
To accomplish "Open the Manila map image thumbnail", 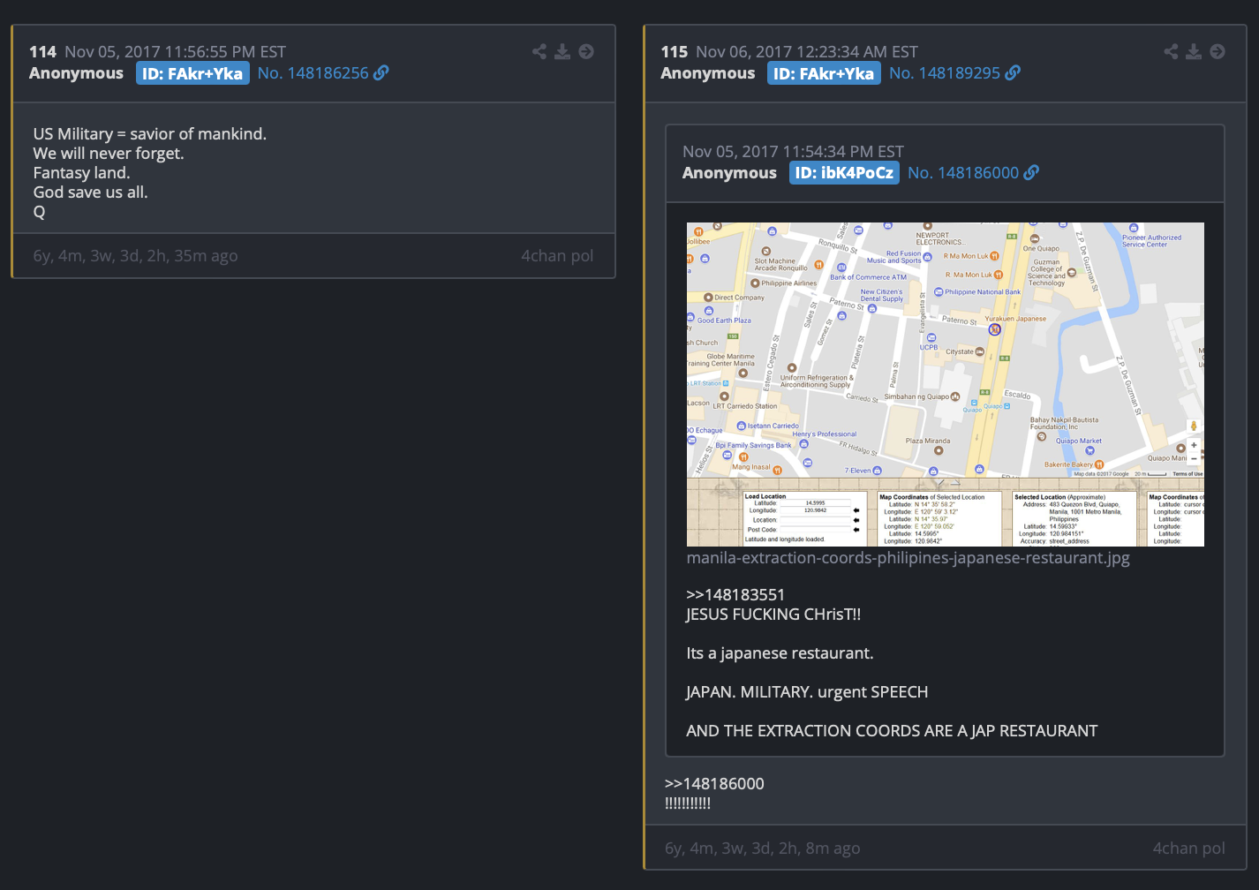I will [x=946, y=384].
